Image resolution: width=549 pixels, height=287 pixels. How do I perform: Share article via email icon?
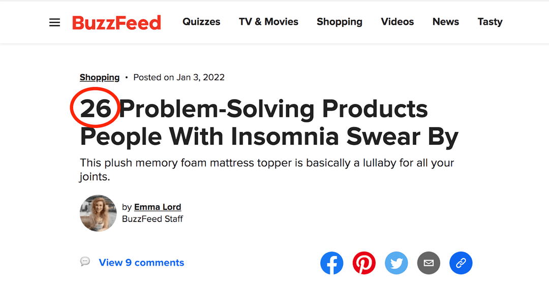tap(429, 263)
